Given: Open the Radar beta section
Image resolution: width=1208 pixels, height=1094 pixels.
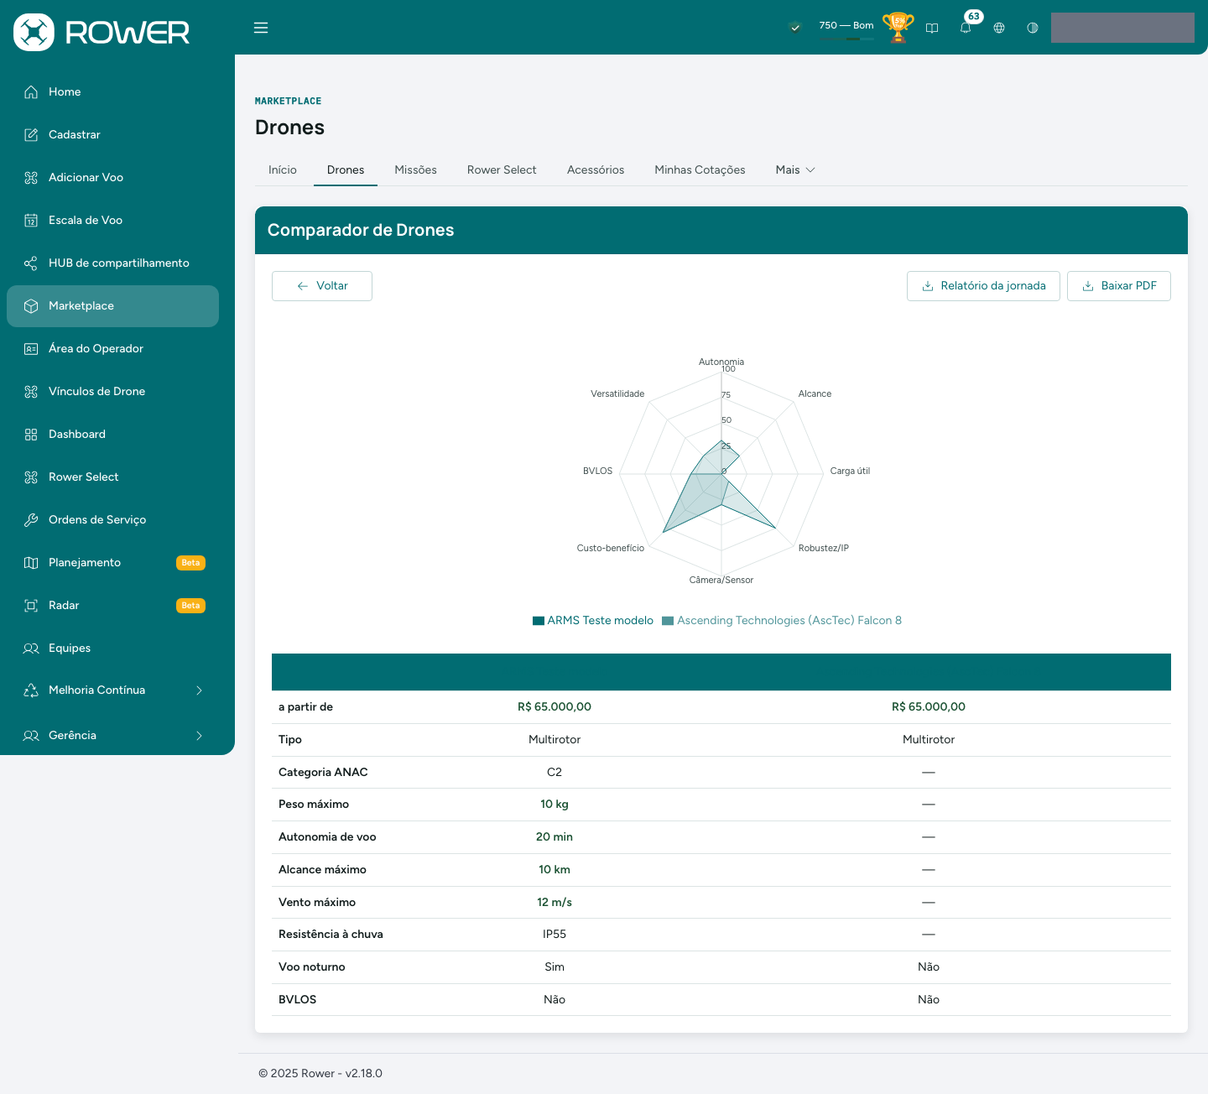Looking at the screenshot, I should (112, 606).
